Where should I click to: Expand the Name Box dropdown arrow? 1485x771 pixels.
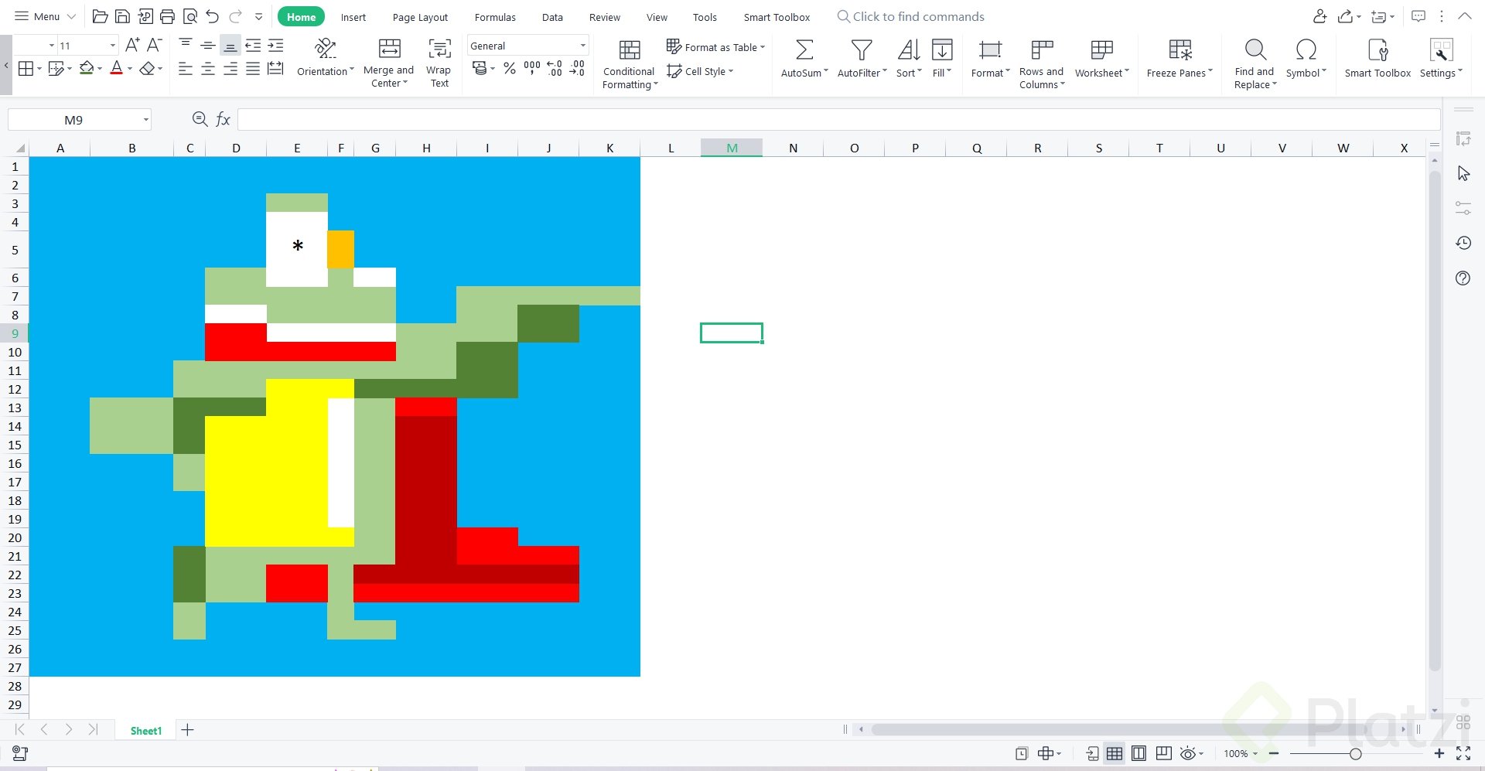[x=145, y=120]
